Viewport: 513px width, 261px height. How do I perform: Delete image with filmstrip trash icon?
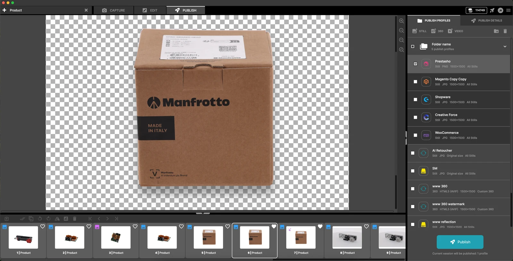[x=75, y=219]
